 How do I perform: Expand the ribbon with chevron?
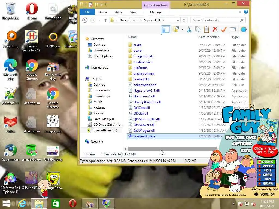coord(240,12)
